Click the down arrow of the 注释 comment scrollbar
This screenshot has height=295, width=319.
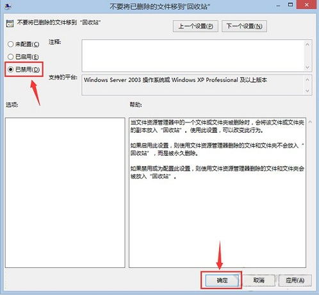(x=307, y=67)
